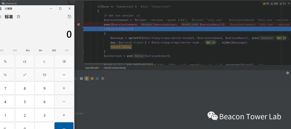Select repoModel in the breadcrumb bar
The height and width of the screenshot is (129, 291).
tap(92, 68)
